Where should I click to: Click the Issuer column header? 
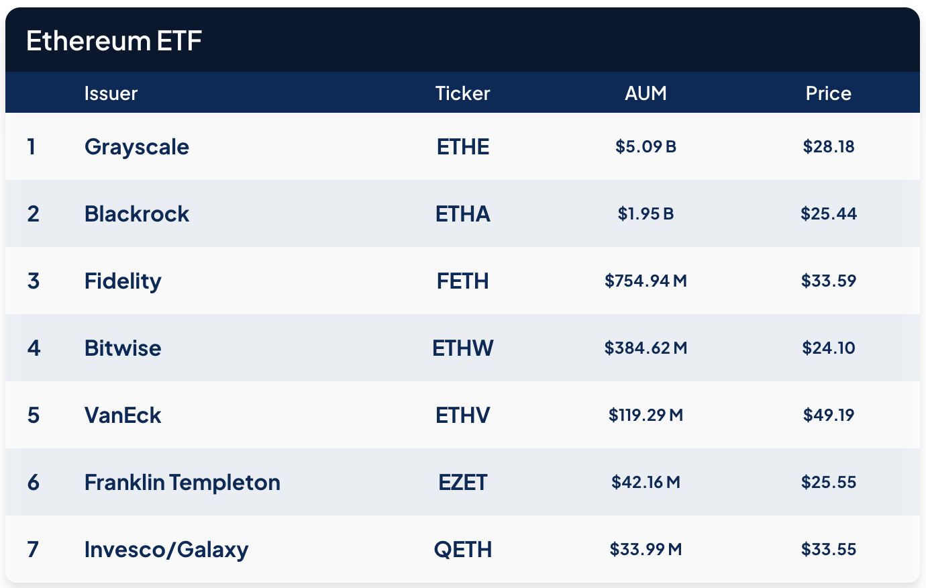click(x=111, y=93)
